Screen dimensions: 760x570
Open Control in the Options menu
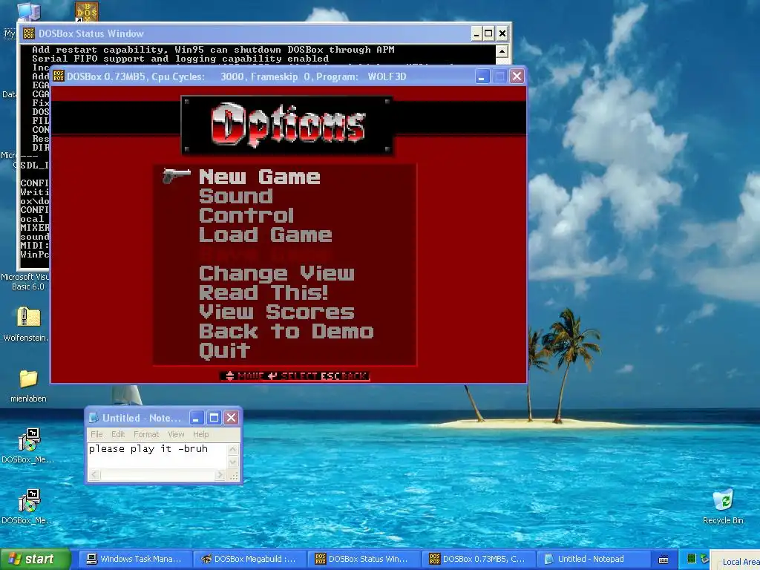pyautogui.click(x=246, y=216)
